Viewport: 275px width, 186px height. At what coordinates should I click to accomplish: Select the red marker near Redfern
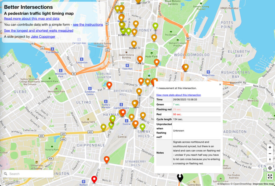click(x=94, y=179)
